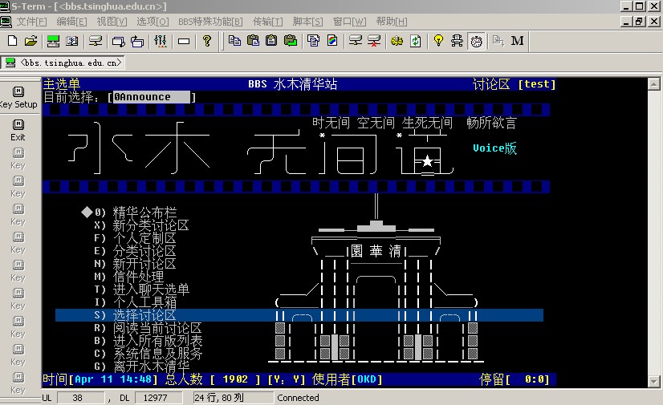Click menu entry N) 新开讨论区

click(x=135, y=264)
